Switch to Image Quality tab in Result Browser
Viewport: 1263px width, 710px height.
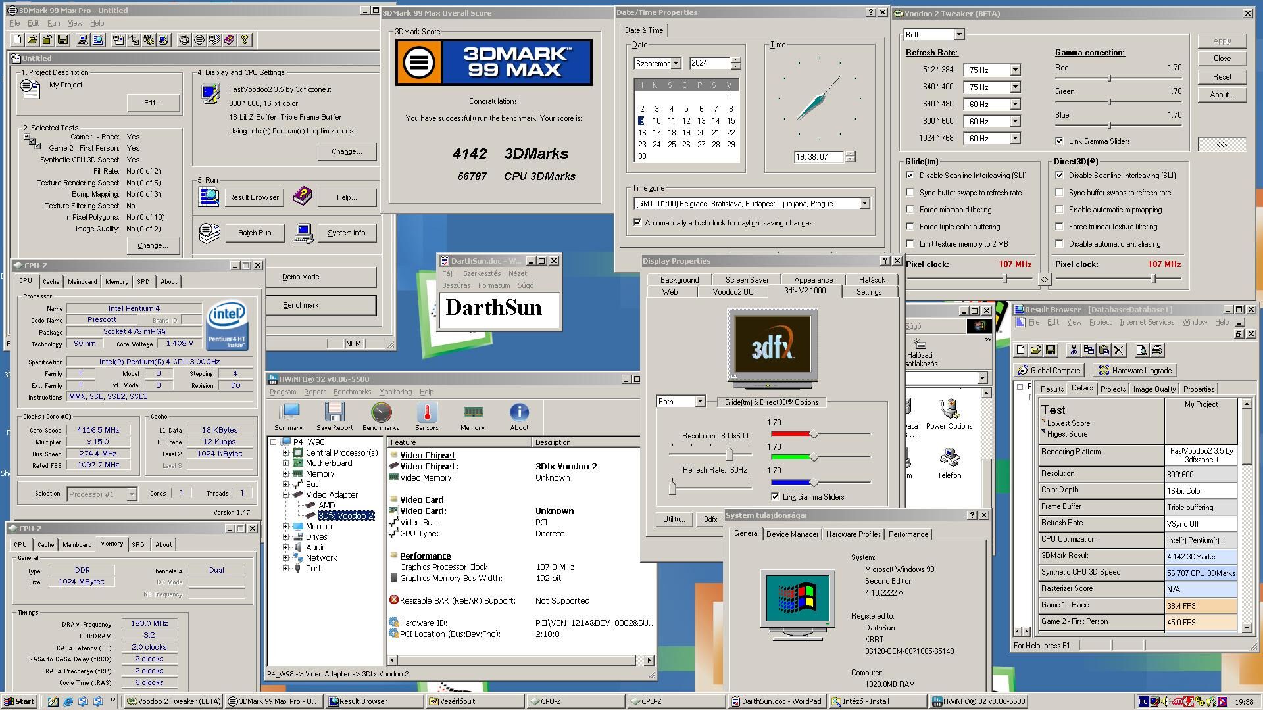pos(1154,389)
